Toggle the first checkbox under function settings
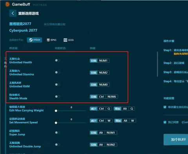The height and width of the screenshot is (154, 188). click(165, 107)
